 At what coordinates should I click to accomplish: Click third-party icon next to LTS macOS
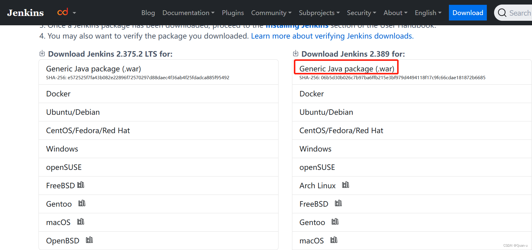[81, 222]
